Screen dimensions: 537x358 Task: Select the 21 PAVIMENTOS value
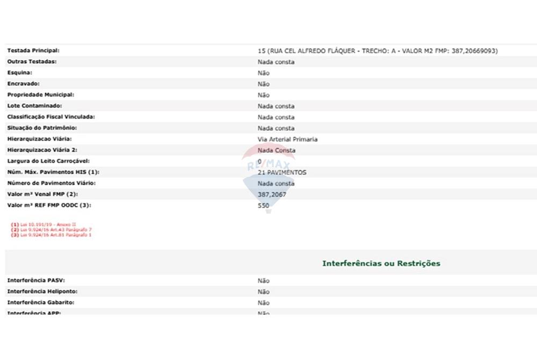point(282,172)
